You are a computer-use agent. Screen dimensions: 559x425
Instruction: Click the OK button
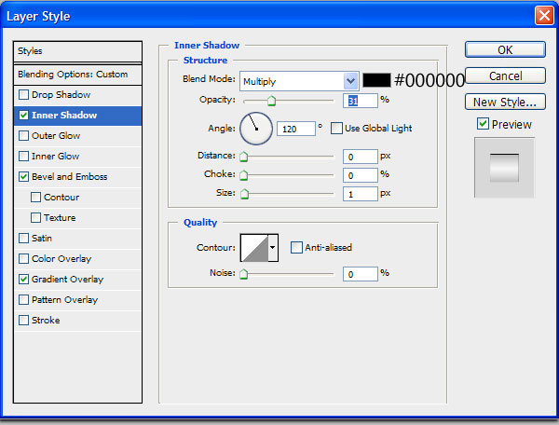tap(505, 49)
